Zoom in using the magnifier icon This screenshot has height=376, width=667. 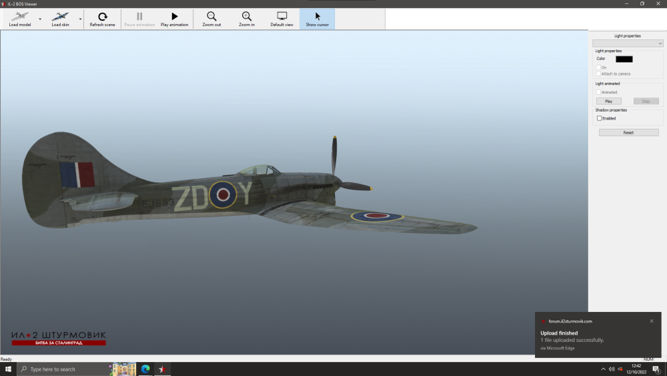[247, 16]
